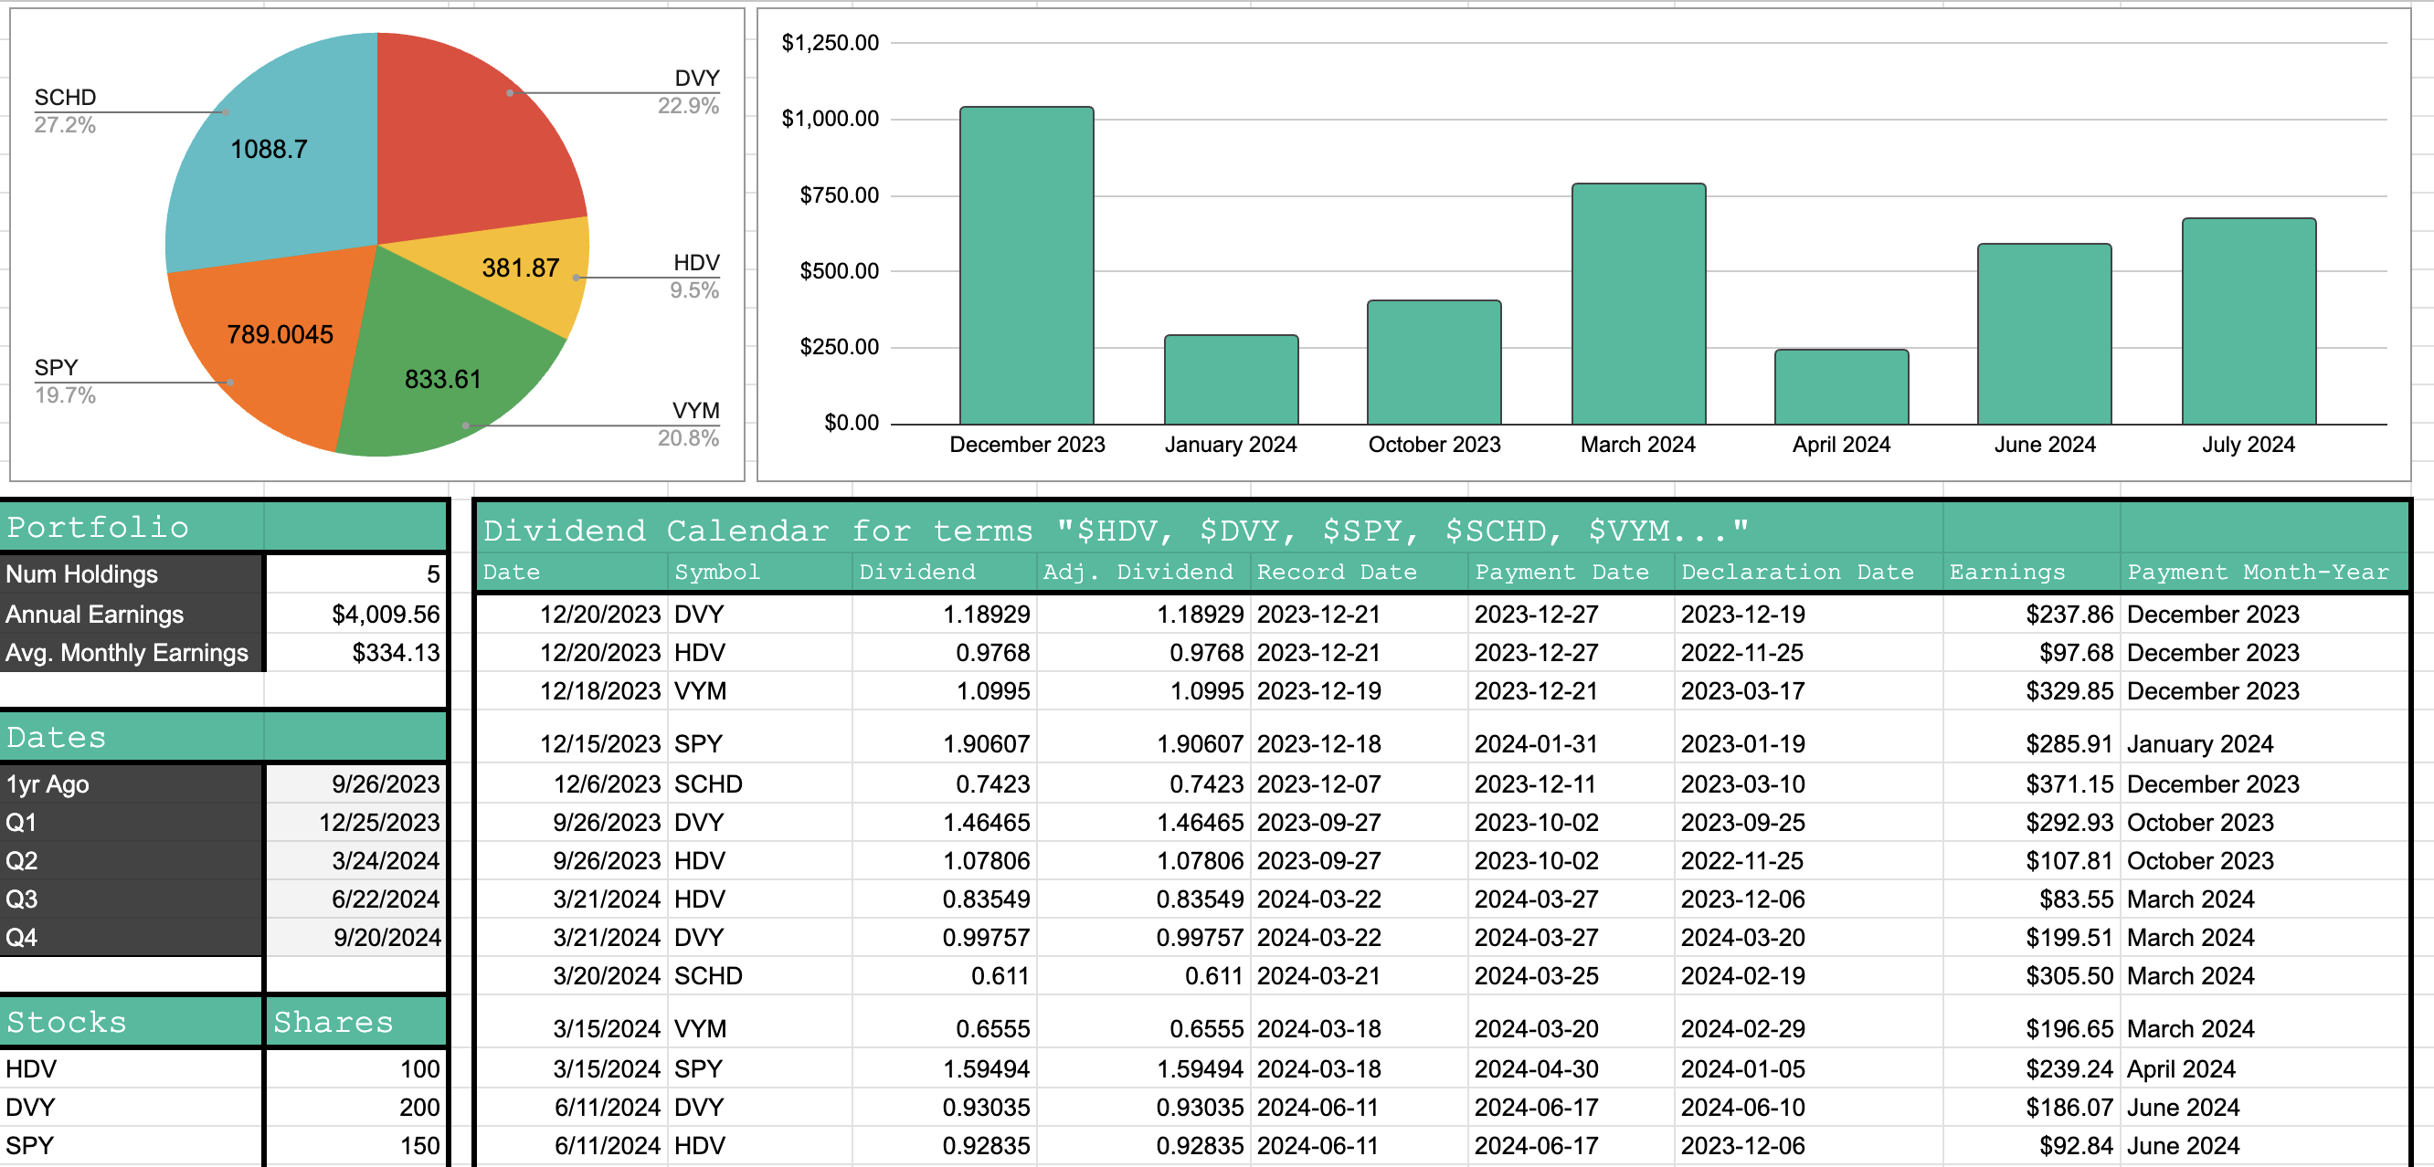The image size is (2434, 1167).
Task: Select the Annual Earnings label cell
Action: tap(132, 614)
